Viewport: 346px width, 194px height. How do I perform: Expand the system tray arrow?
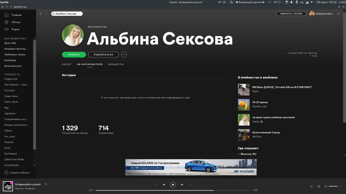pyautogui.click(x=311, y=2)
